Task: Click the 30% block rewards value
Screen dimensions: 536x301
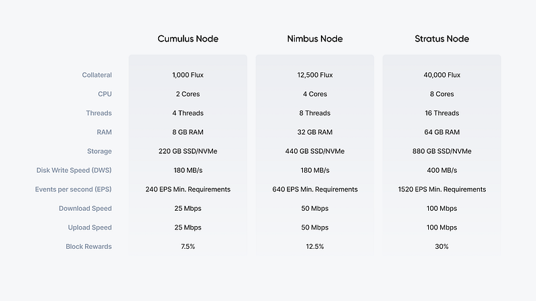Action: click(442, 247)
